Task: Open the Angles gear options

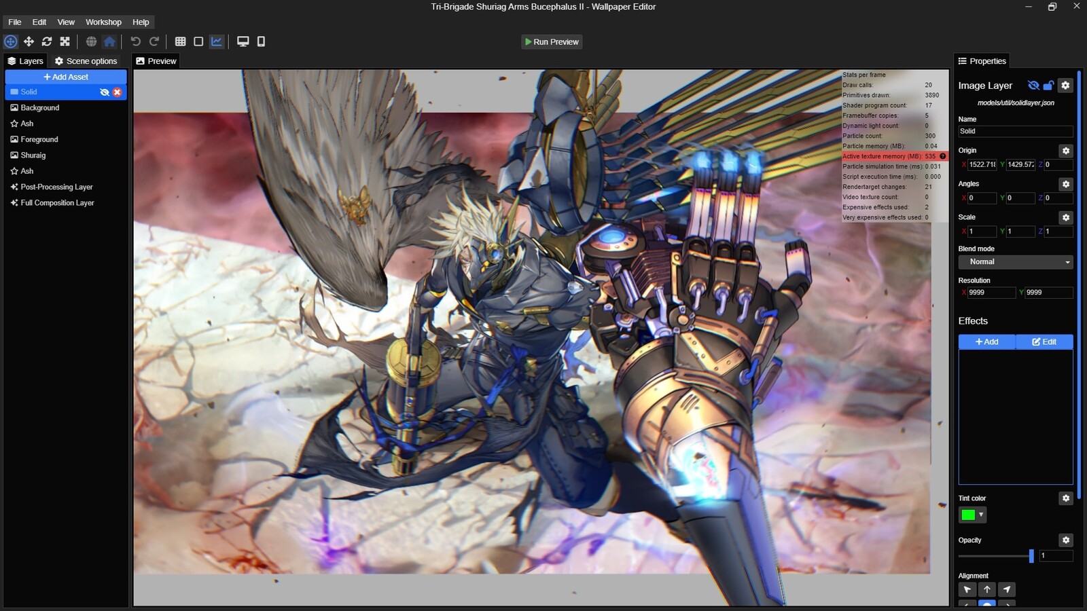Action: [1066, 184]
